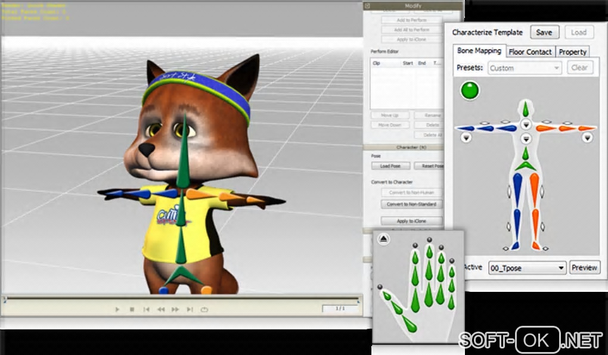Viewport: 608px width, 355px height.
Task: Select the green spine bone on diagram
Action: (525, 154)
